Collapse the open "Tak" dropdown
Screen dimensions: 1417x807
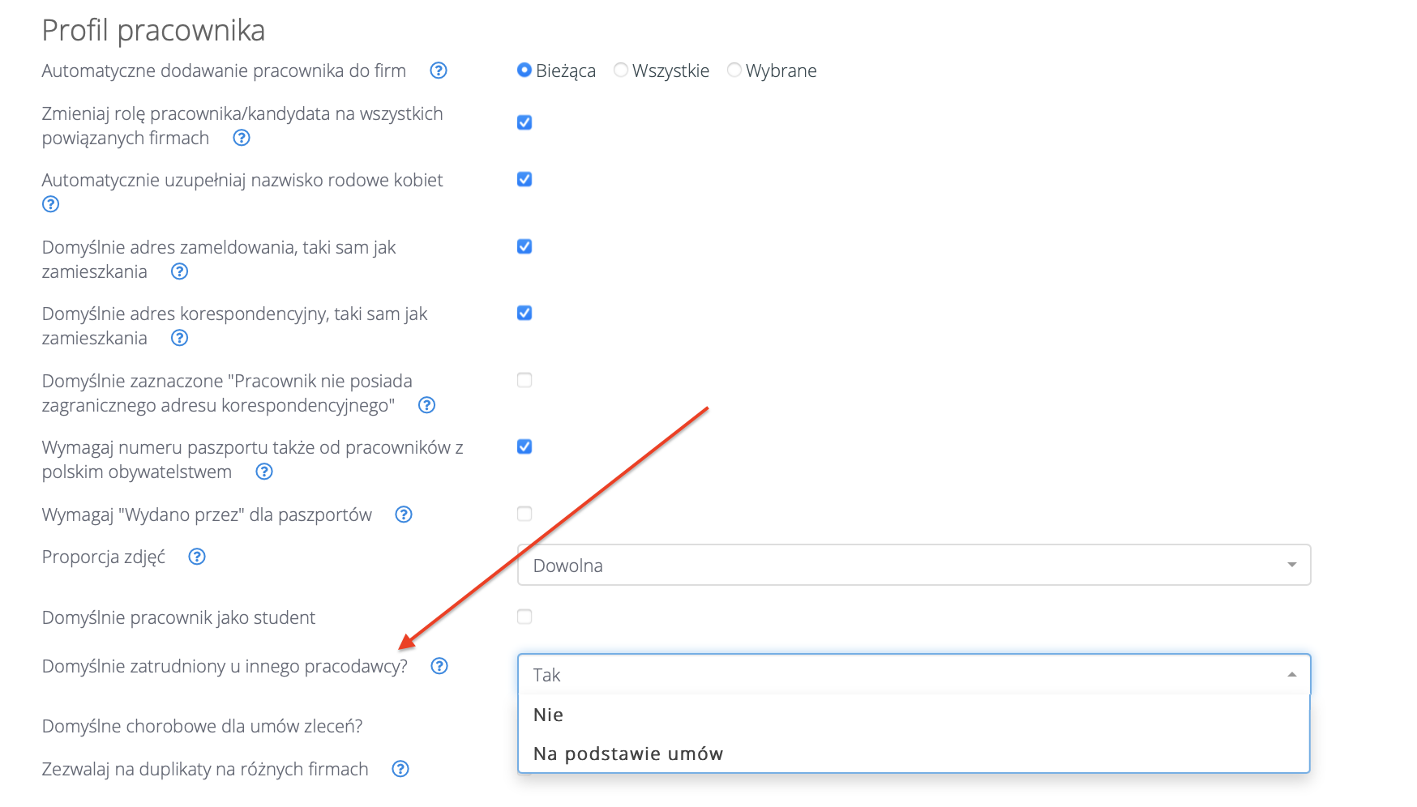914,675
